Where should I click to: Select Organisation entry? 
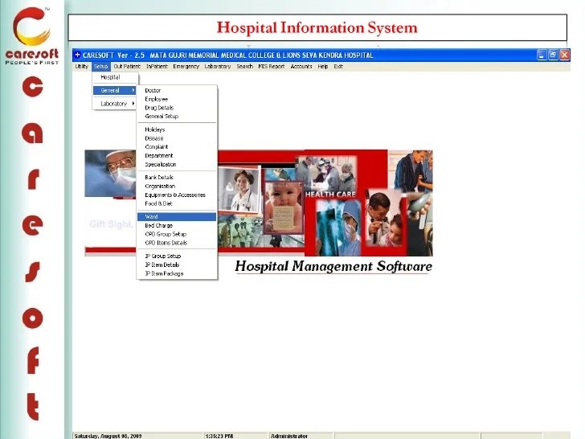click(177, 186)
